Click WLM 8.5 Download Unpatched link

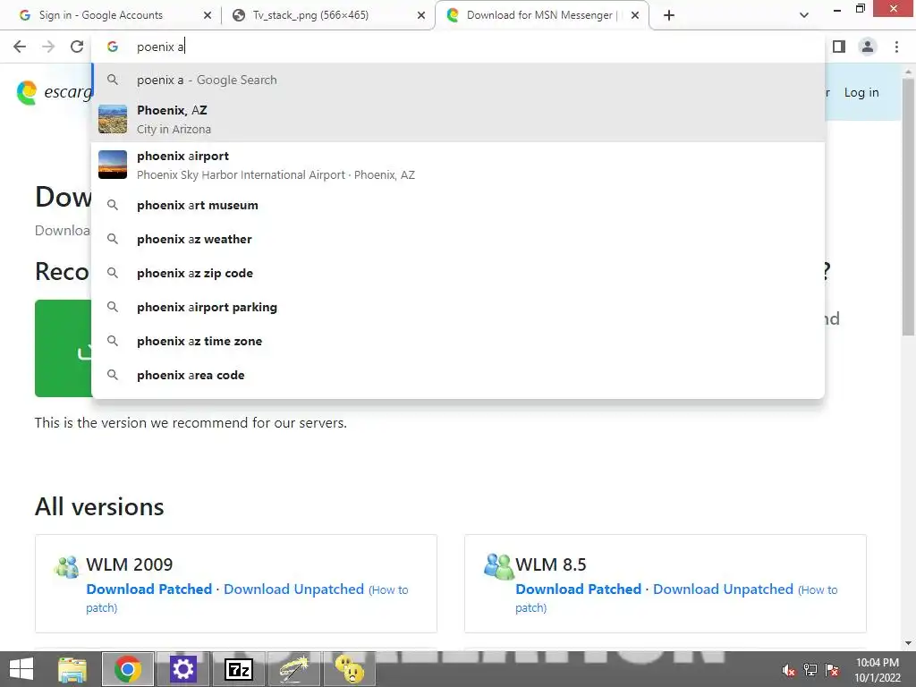coord(723,589)
